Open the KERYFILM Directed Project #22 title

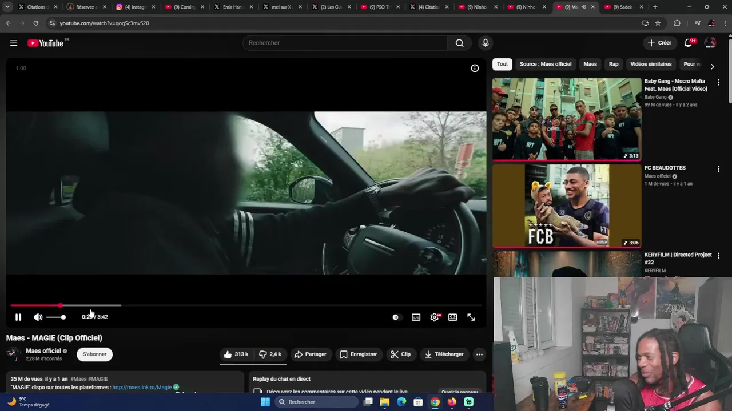(678, 259)
